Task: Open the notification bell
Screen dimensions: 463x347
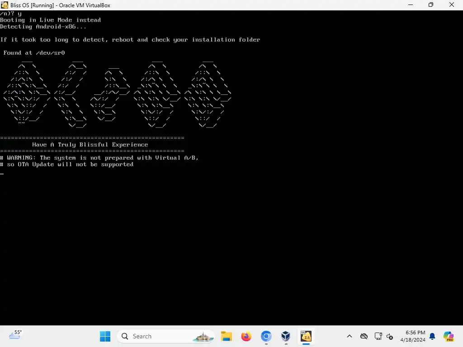Action: click(x=432, y=336)
